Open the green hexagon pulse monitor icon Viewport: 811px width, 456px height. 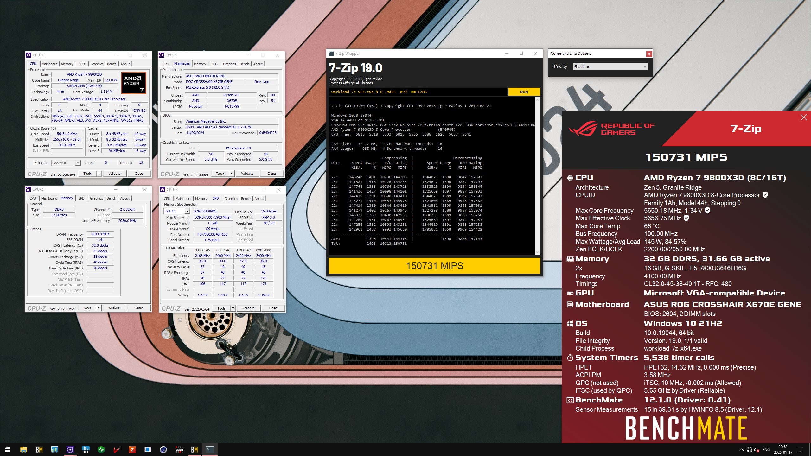coord(101,449)
